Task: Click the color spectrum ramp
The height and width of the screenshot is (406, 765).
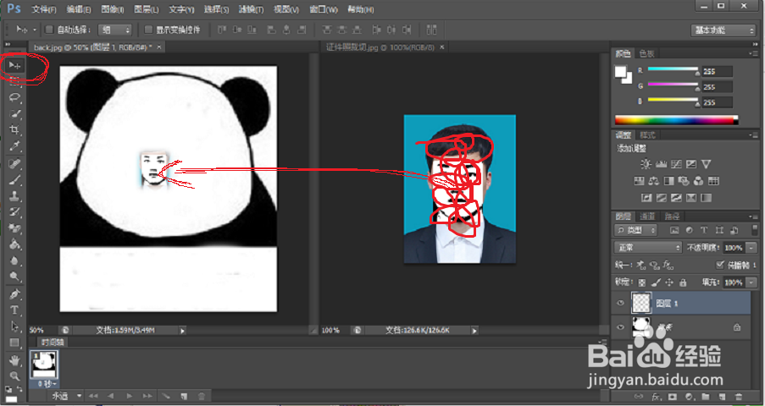Action: [677, 120]
